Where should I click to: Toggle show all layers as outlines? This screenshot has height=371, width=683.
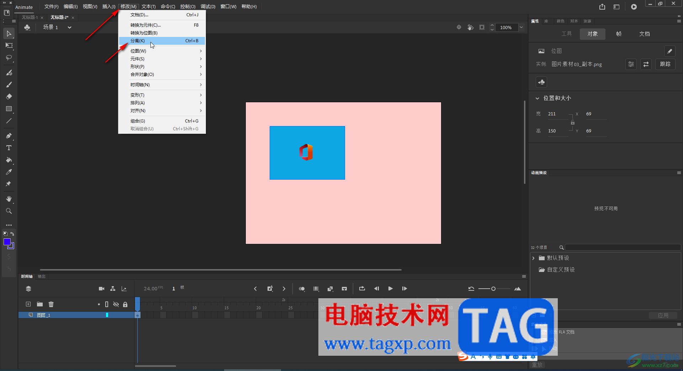[107, 304]
